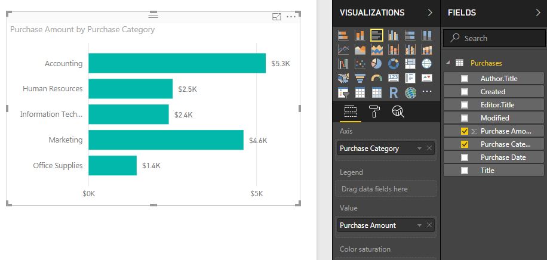The height and width of the screenshot is (260, 547).
Task: Click the Fields search box
Action: click(494, 38)
